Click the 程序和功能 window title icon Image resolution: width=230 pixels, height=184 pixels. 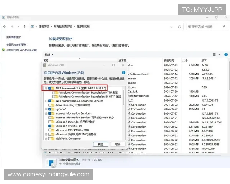click(x=3, y=18)
